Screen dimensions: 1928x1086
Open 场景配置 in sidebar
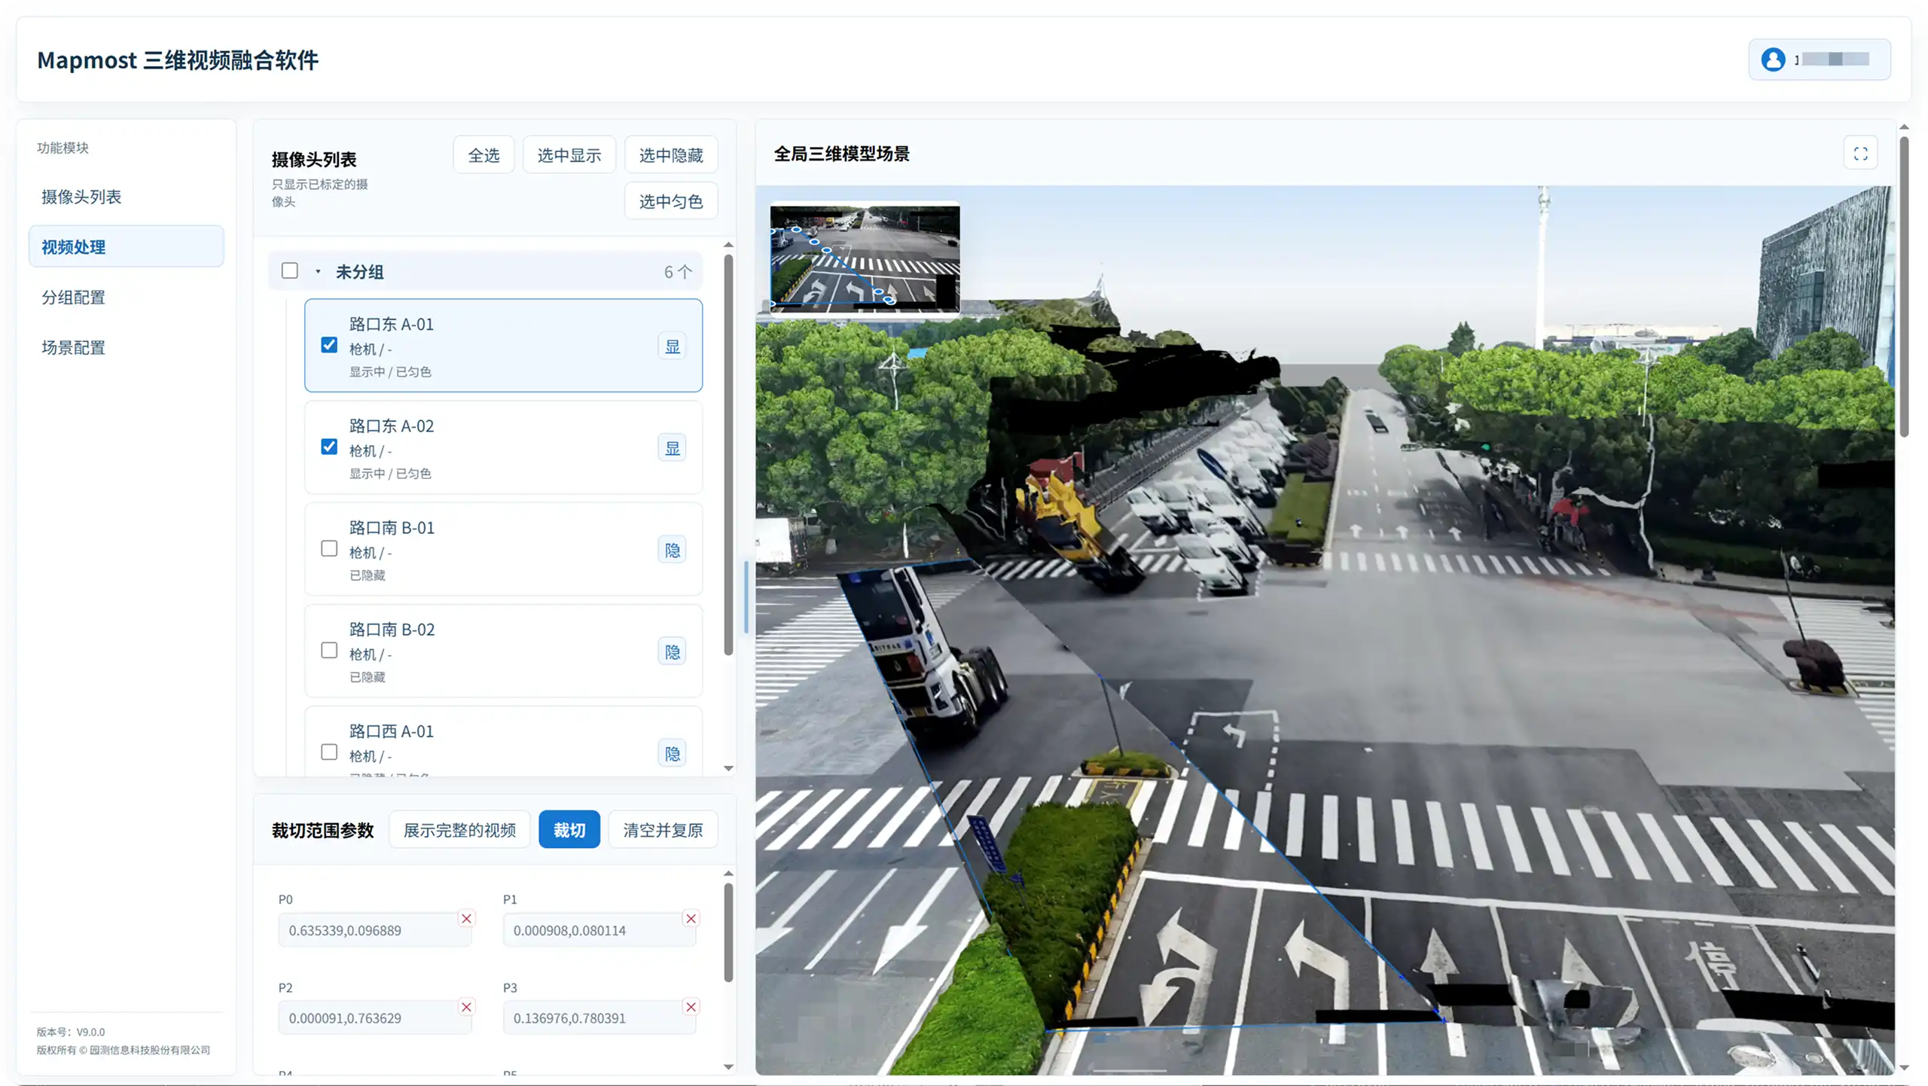(x=127, y=347)
